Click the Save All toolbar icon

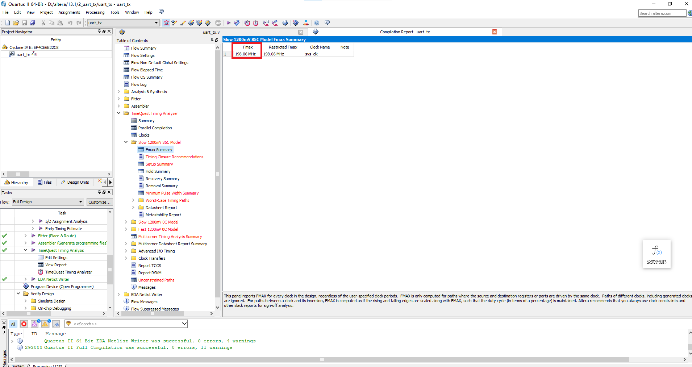33,23
